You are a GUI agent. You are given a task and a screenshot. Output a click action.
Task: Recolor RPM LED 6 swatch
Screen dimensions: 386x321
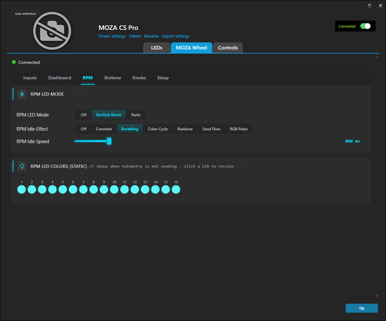pos(73,189)
